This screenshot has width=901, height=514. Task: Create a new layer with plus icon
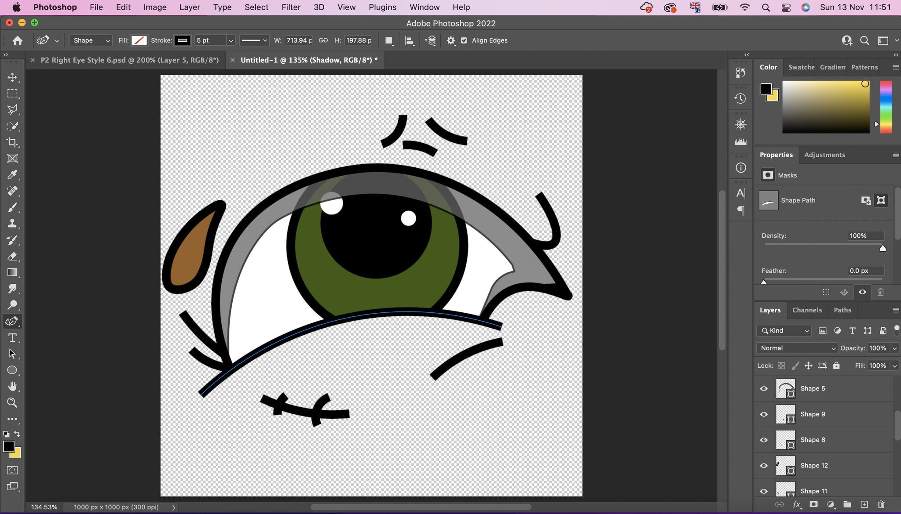[864, 504]
